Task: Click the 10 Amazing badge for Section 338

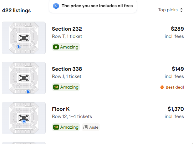Action: click(66, 87)
